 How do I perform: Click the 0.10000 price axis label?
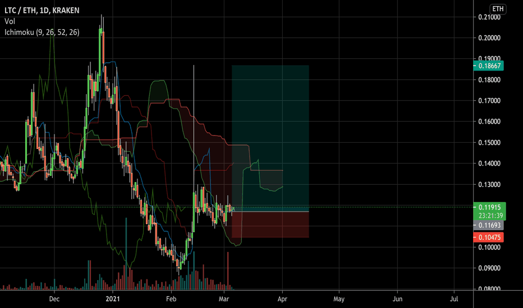[489, 248]
